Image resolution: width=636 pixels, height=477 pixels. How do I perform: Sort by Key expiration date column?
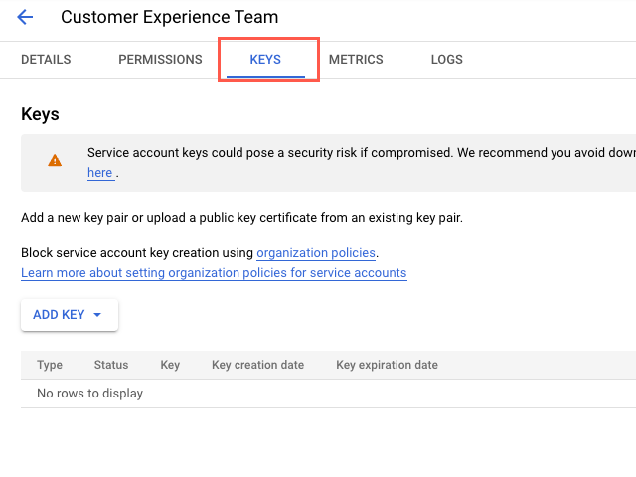tap(387, 365)
